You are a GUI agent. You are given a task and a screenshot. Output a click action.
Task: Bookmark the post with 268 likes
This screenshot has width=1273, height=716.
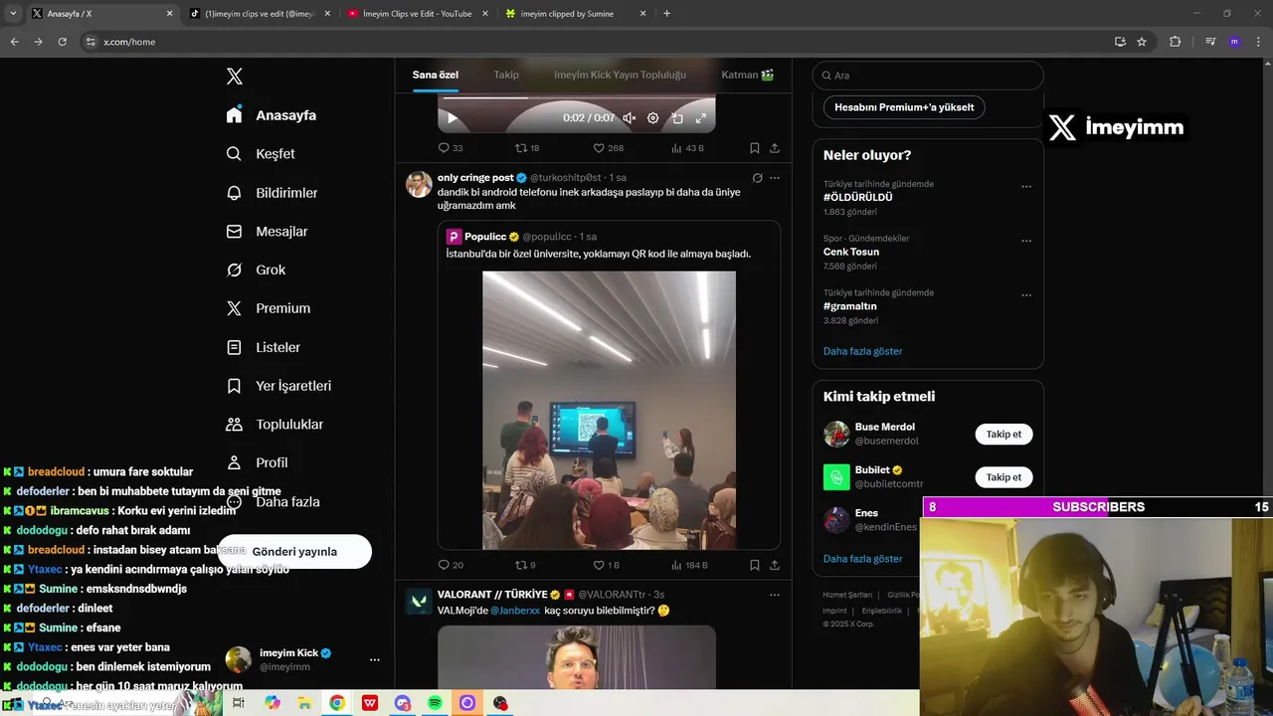[x=755, y=148]
